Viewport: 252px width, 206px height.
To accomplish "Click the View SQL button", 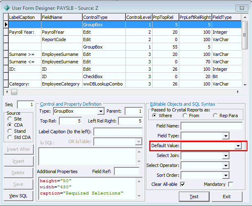I will (x=18, y=196).
